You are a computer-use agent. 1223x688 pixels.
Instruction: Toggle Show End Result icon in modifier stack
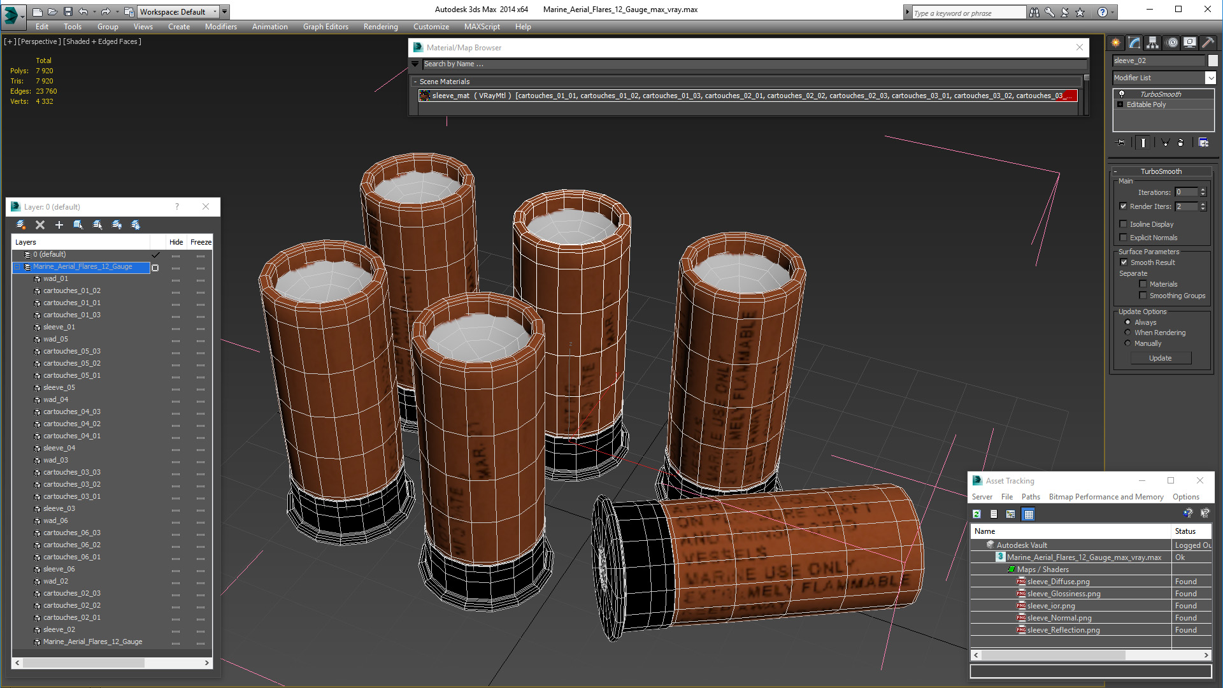tap(1143, 143)
